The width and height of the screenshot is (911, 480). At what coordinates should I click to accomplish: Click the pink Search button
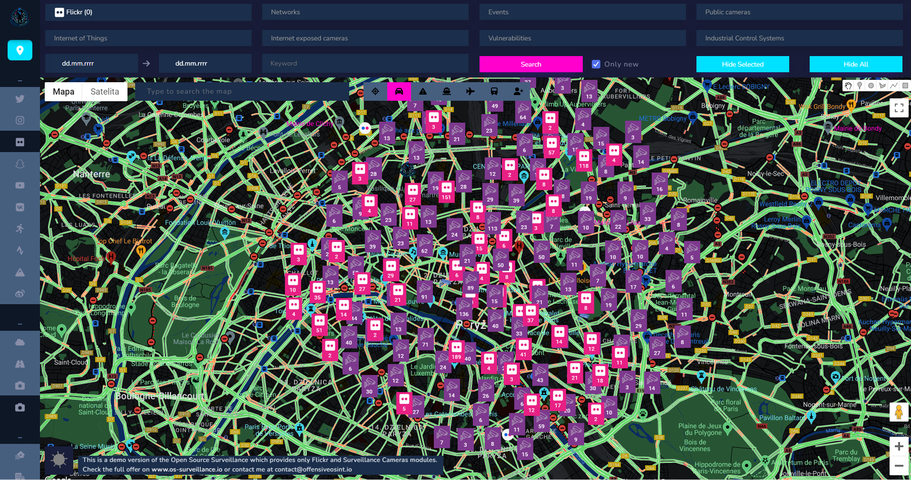click(531, 64)
